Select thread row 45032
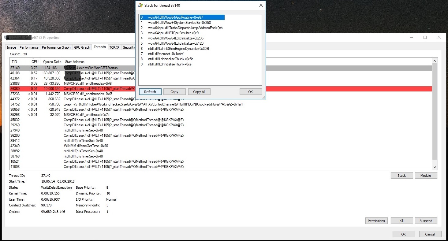Screen dimensions: 448x241 [x=221, y=120]
